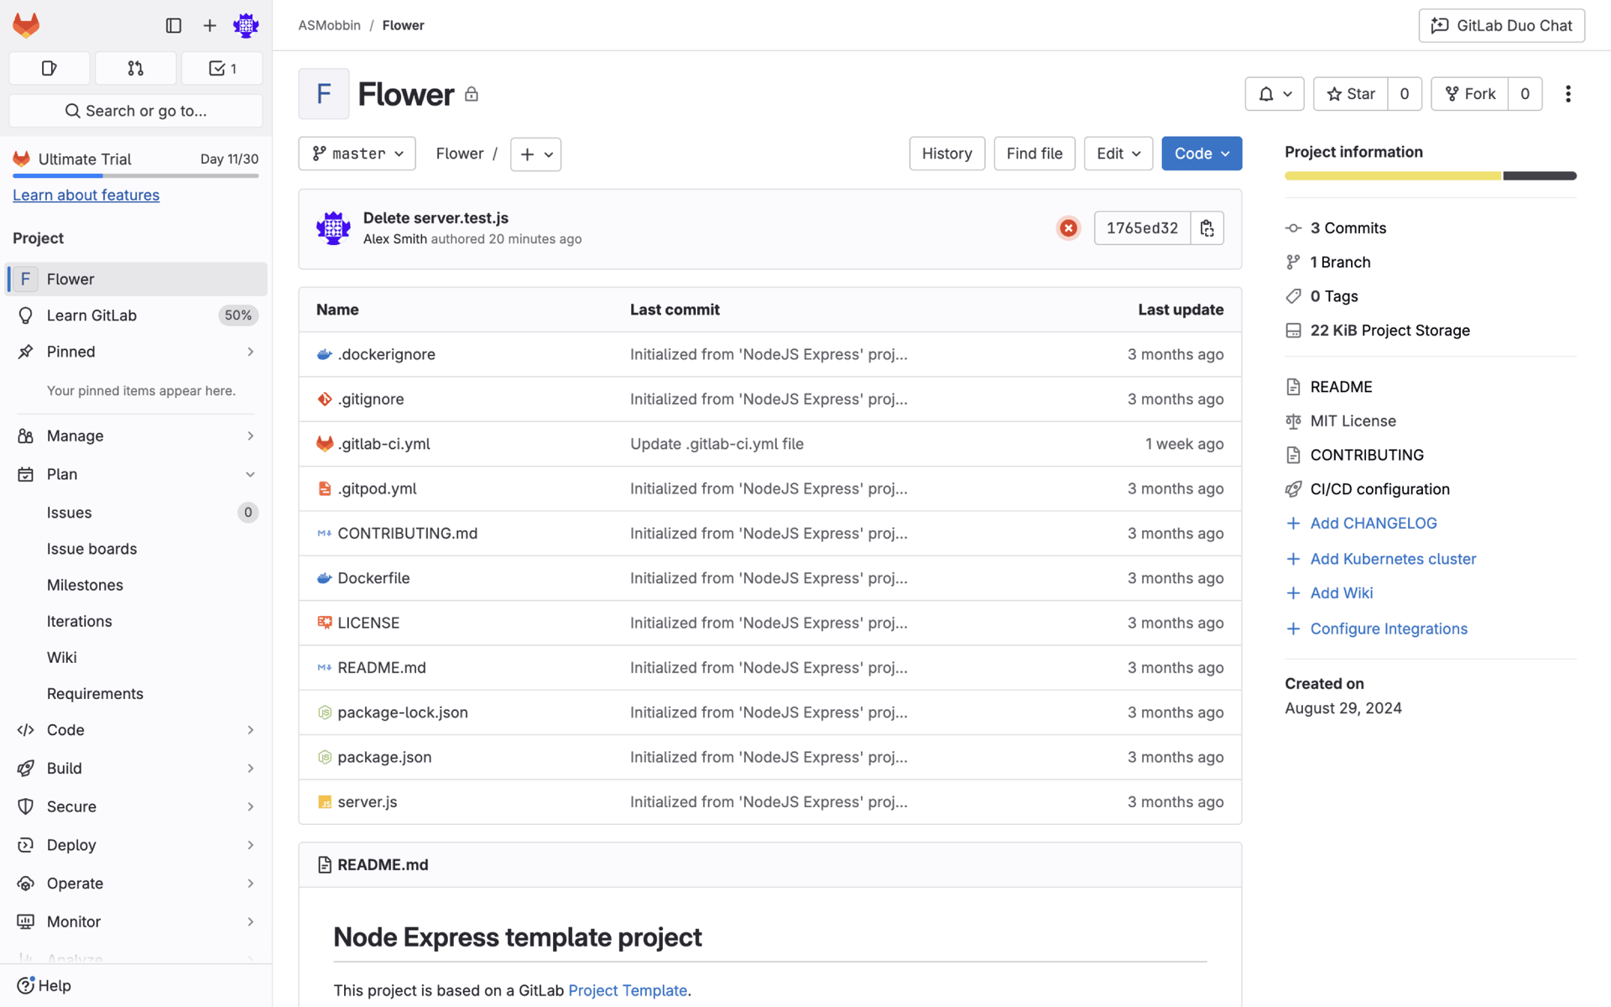
Task: Open package.json file
Action: (x=384, y=757)
